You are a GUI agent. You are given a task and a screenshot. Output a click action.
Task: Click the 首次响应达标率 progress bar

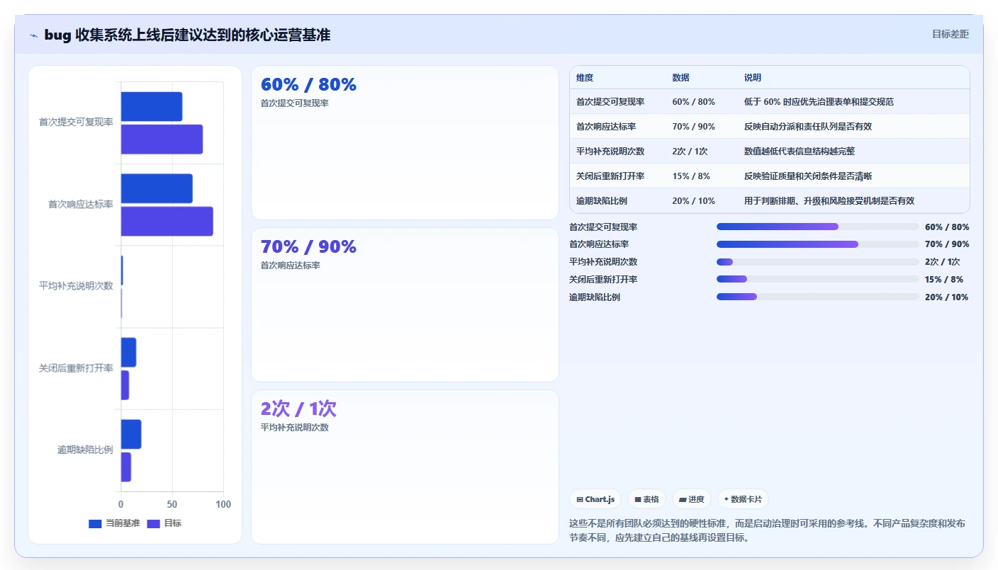coord(817,244)
